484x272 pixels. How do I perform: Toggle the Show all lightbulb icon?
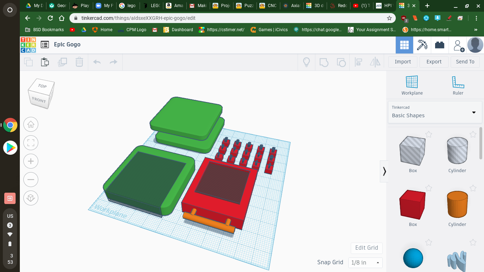click(x=306, y=62)
